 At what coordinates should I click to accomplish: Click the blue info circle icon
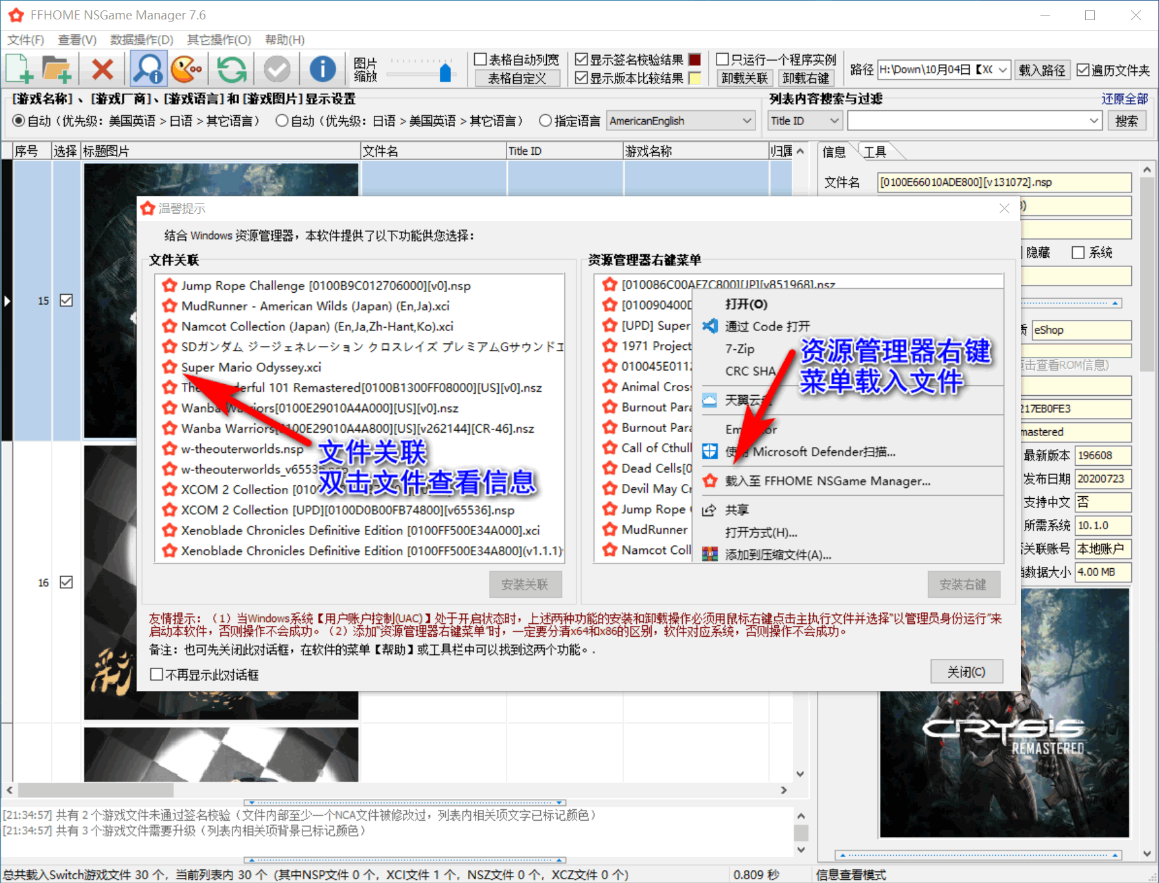(322, 69)
